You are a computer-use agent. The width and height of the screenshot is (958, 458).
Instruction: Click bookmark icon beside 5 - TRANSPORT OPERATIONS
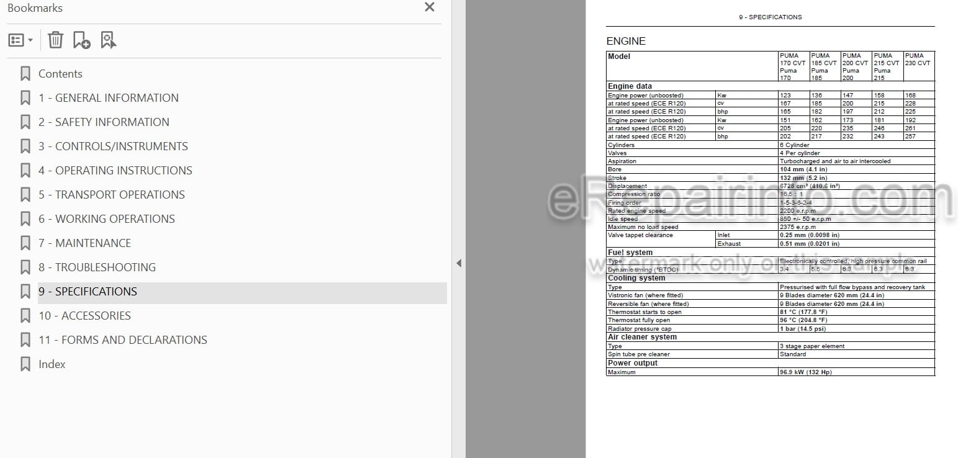click(x=25, y=195)
